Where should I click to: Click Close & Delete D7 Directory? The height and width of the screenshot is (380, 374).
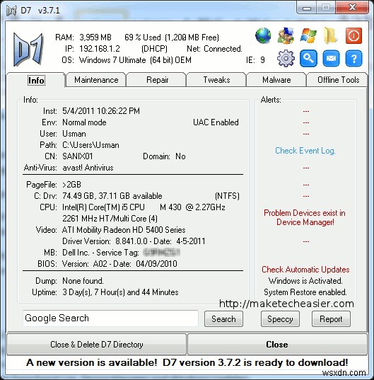coord(97,345)
